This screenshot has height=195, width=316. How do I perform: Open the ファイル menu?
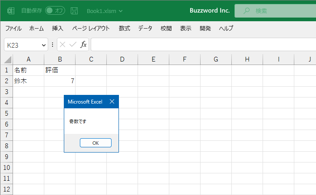click(x=13, y=28)
